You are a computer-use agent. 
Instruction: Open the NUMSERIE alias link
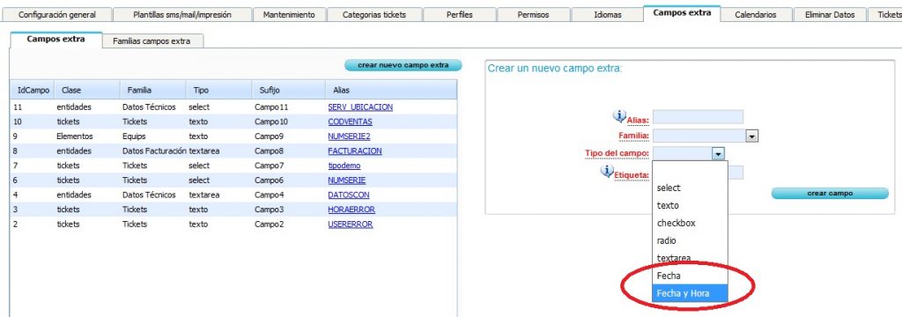point(347,181)
